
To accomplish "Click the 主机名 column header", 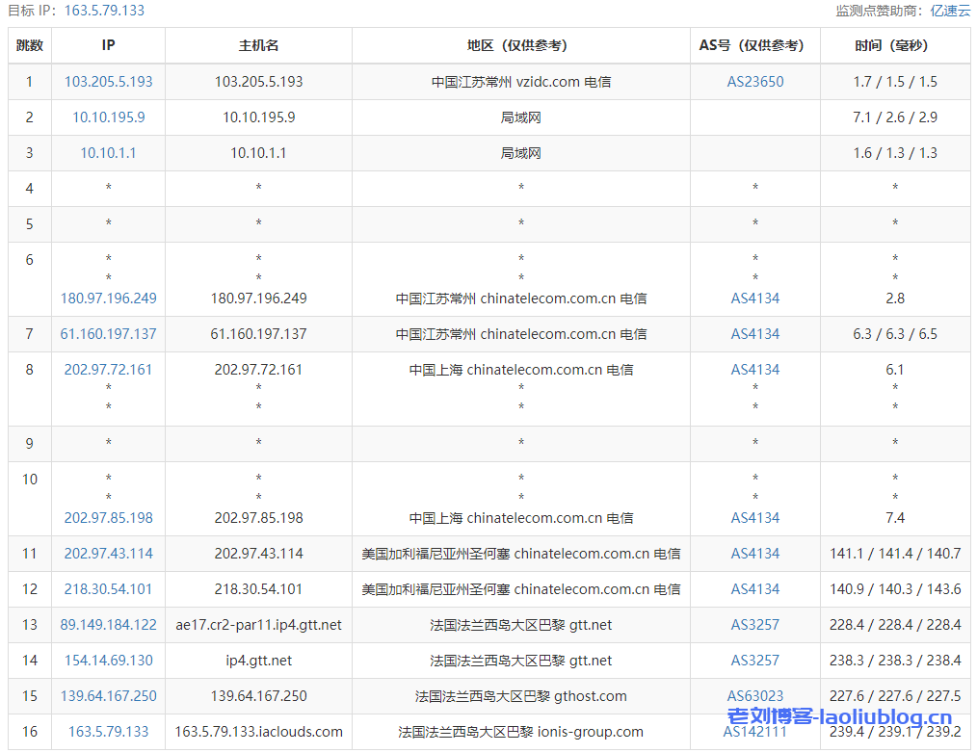I will click(258, 45).
